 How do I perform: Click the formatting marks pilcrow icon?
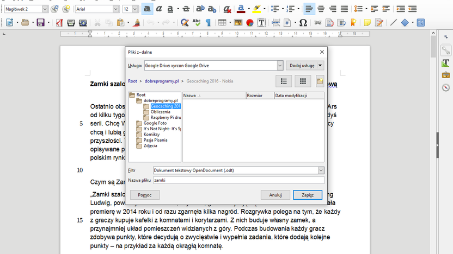point(209,22)
